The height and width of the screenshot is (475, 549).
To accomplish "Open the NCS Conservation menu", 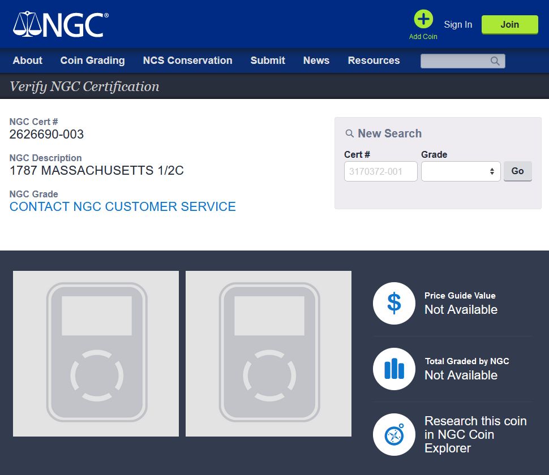I will (x=188, y=61).
